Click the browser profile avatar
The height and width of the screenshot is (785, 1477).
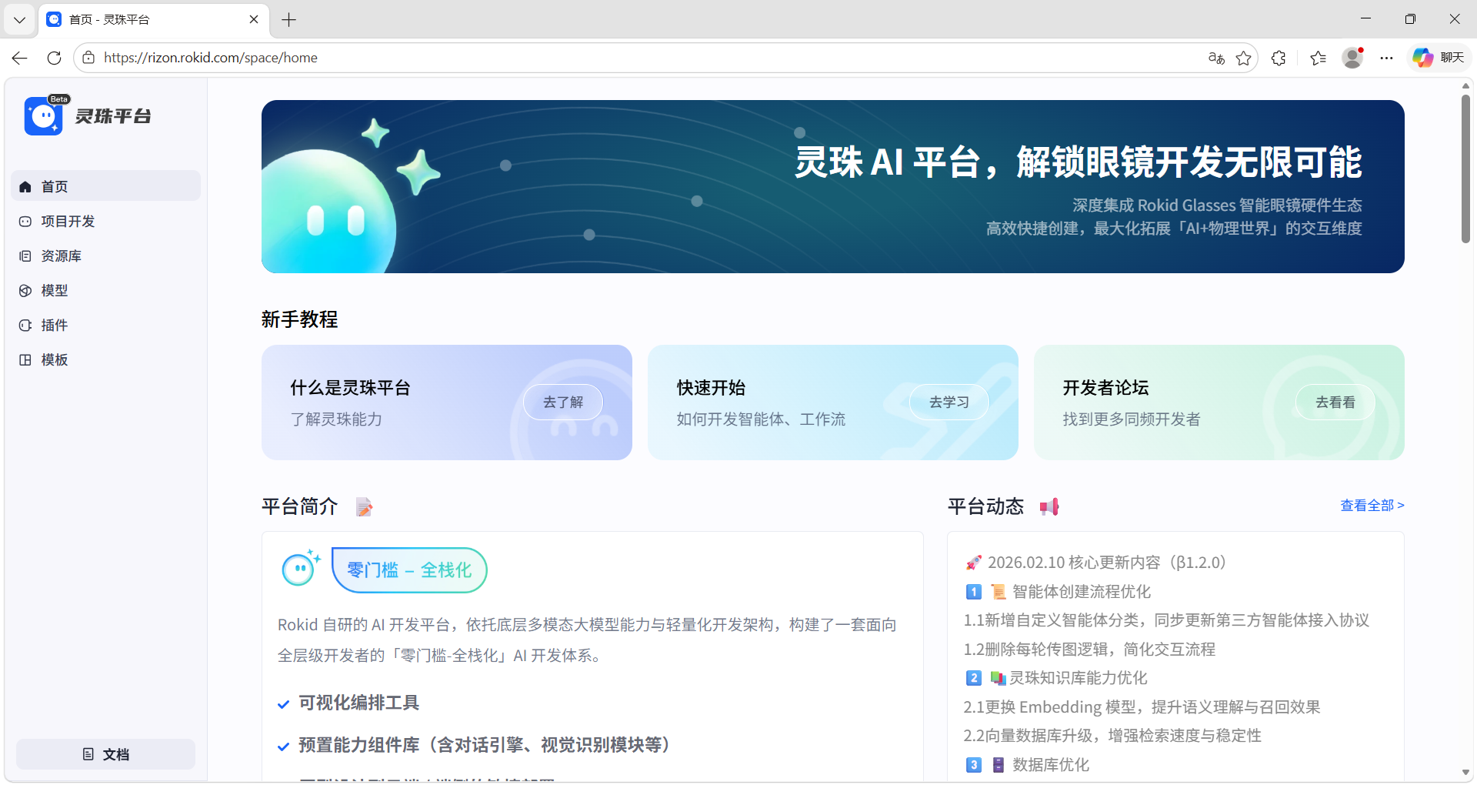[x=1352, y=58]
